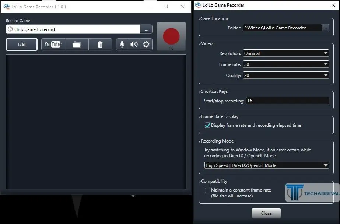Toggle system sound speaker icon
The width and height of the screenshot is (340, 224).
(x=134, y=45)
